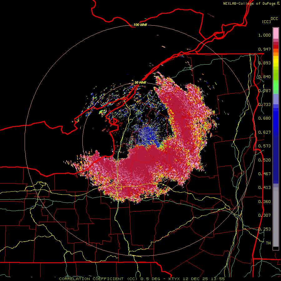The height and width of the screenshot is (281, 281).
Task: Click the 50 NMI range ring label
Action: click(140, 82)
